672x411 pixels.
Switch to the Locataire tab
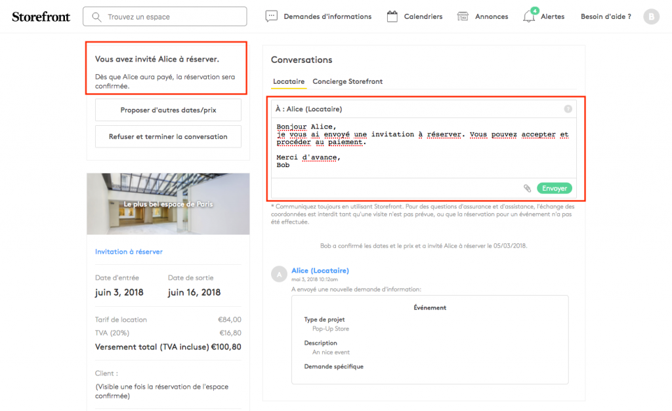(x=288, y=81)
